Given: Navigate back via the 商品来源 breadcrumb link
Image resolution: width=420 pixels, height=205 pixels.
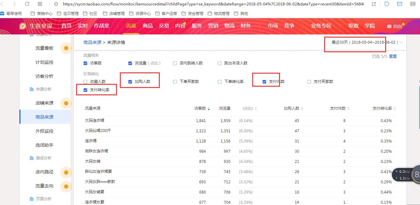Looking at the screenshot, I should click(x=92, y=42).
